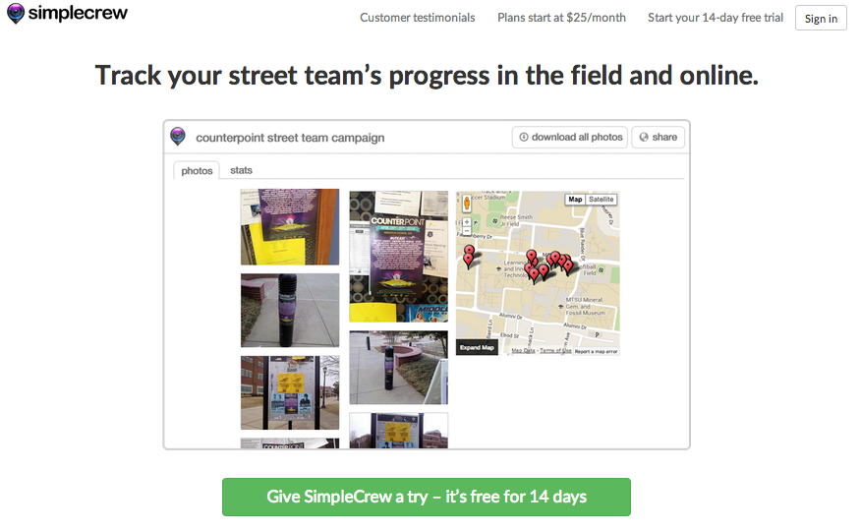Open the Map Data link
Screen dimensions: 860x530
click(523, 351)
